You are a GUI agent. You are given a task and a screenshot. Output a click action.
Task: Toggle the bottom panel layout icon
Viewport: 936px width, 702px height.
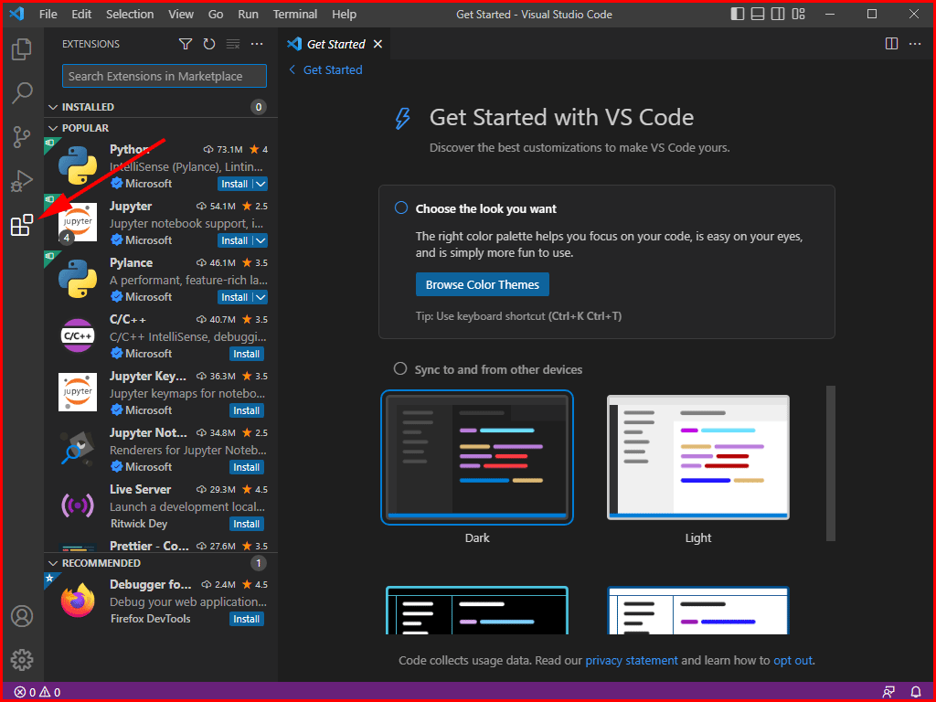click(x=758, y=15)
